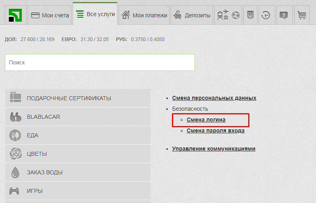Click the card icon beside Мои счета
This screenshot has width=316, height=203.
[x=35, y=15]
